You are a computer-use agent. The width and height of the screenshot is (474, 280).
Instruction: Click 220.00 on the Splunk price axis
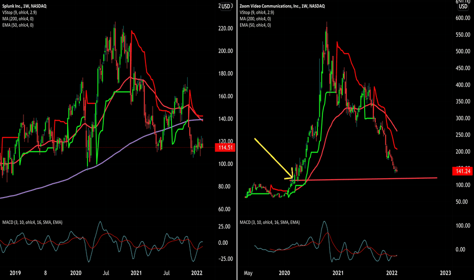tap(225, 29)
